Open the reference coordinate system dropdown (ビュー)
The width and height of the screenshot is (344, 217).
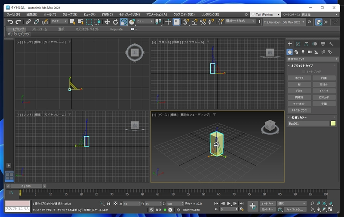click(x=145, y=21)
